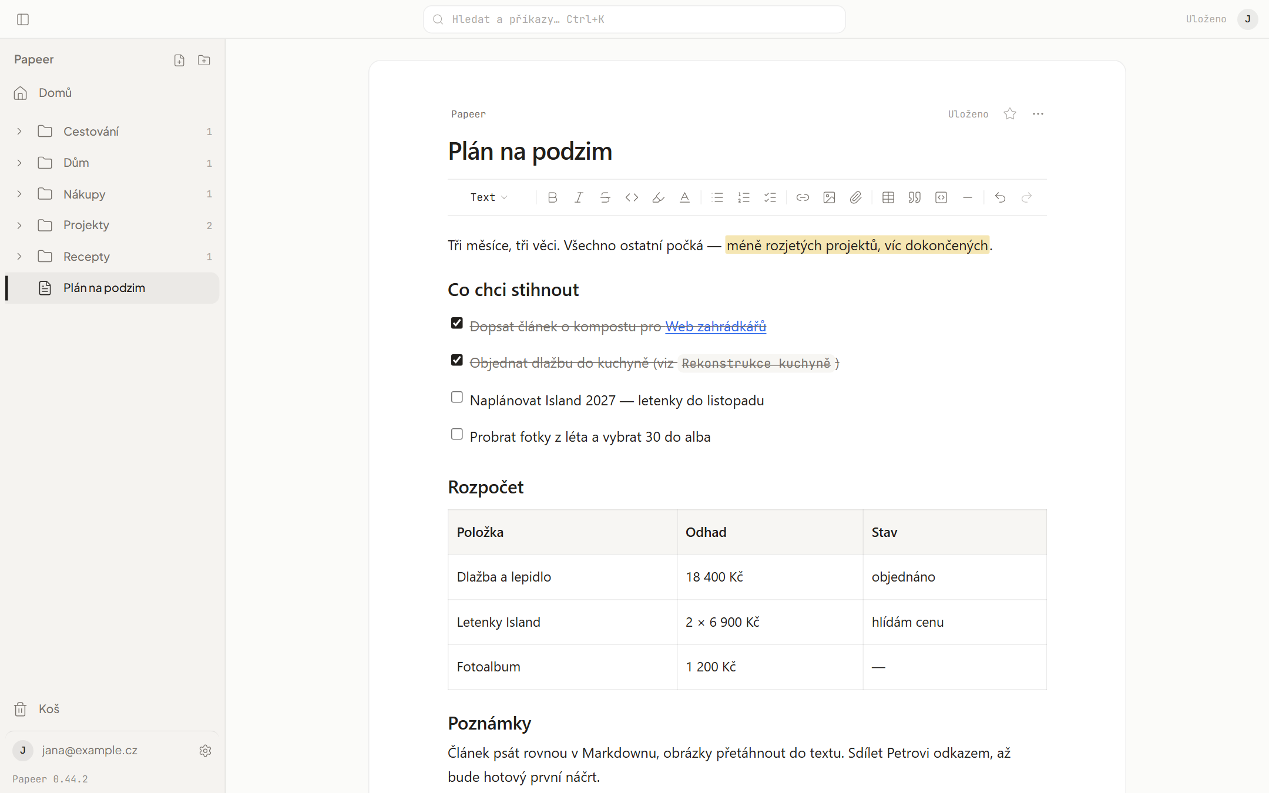Click the 'Odhad' column header
The image size is (1269, 793).
[770, 532]
